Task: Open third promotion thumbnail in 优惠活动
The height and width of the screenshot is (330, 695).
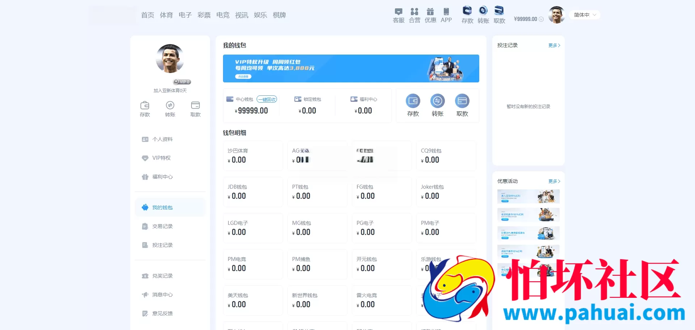Action: pos(528,233)
